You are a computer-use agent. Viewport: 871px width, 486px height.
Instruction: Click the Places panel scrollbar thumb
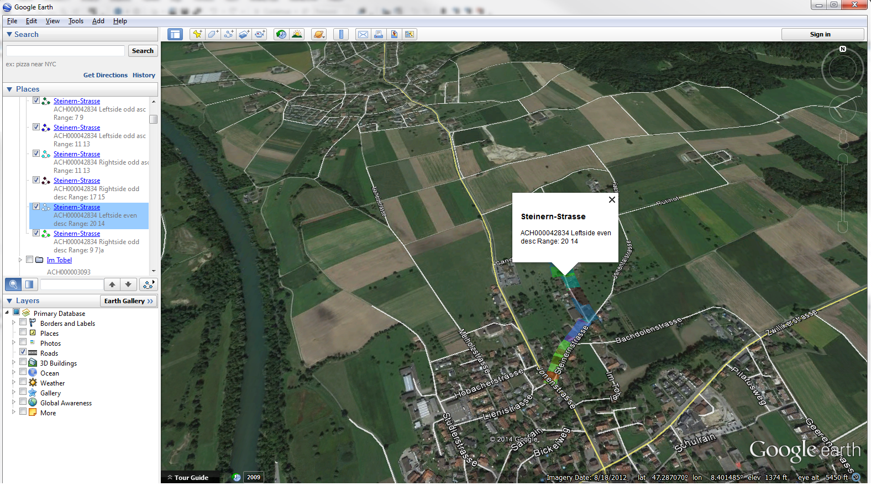pos(153,119)
